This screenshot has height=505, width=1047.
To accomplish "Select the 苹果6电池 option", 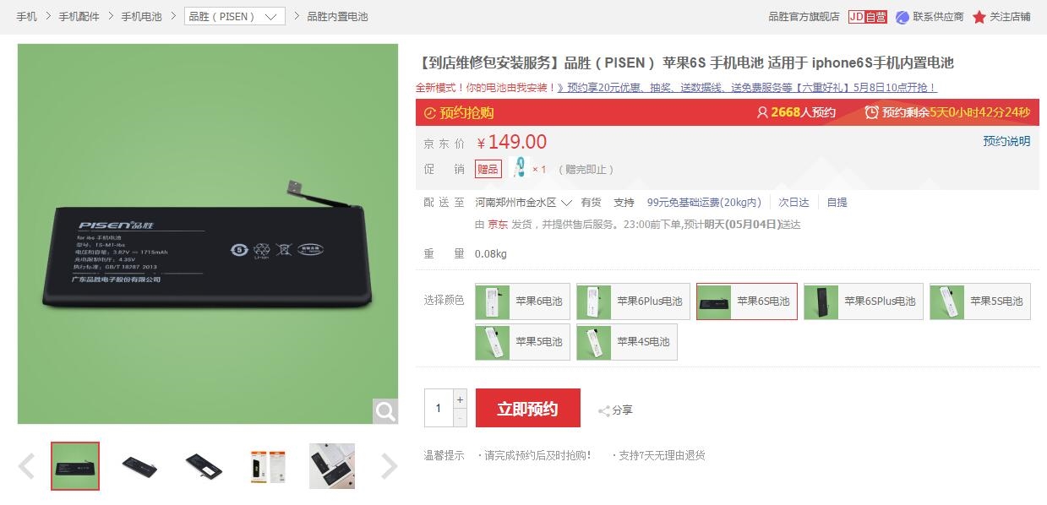I will click(x=522, y=301).
